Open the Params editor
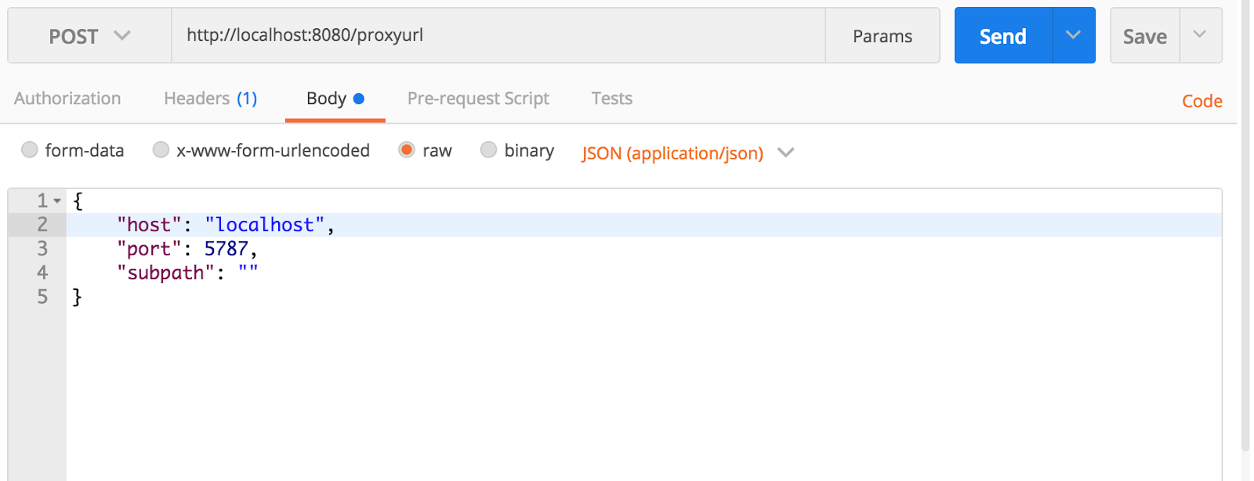 point(883,36)
